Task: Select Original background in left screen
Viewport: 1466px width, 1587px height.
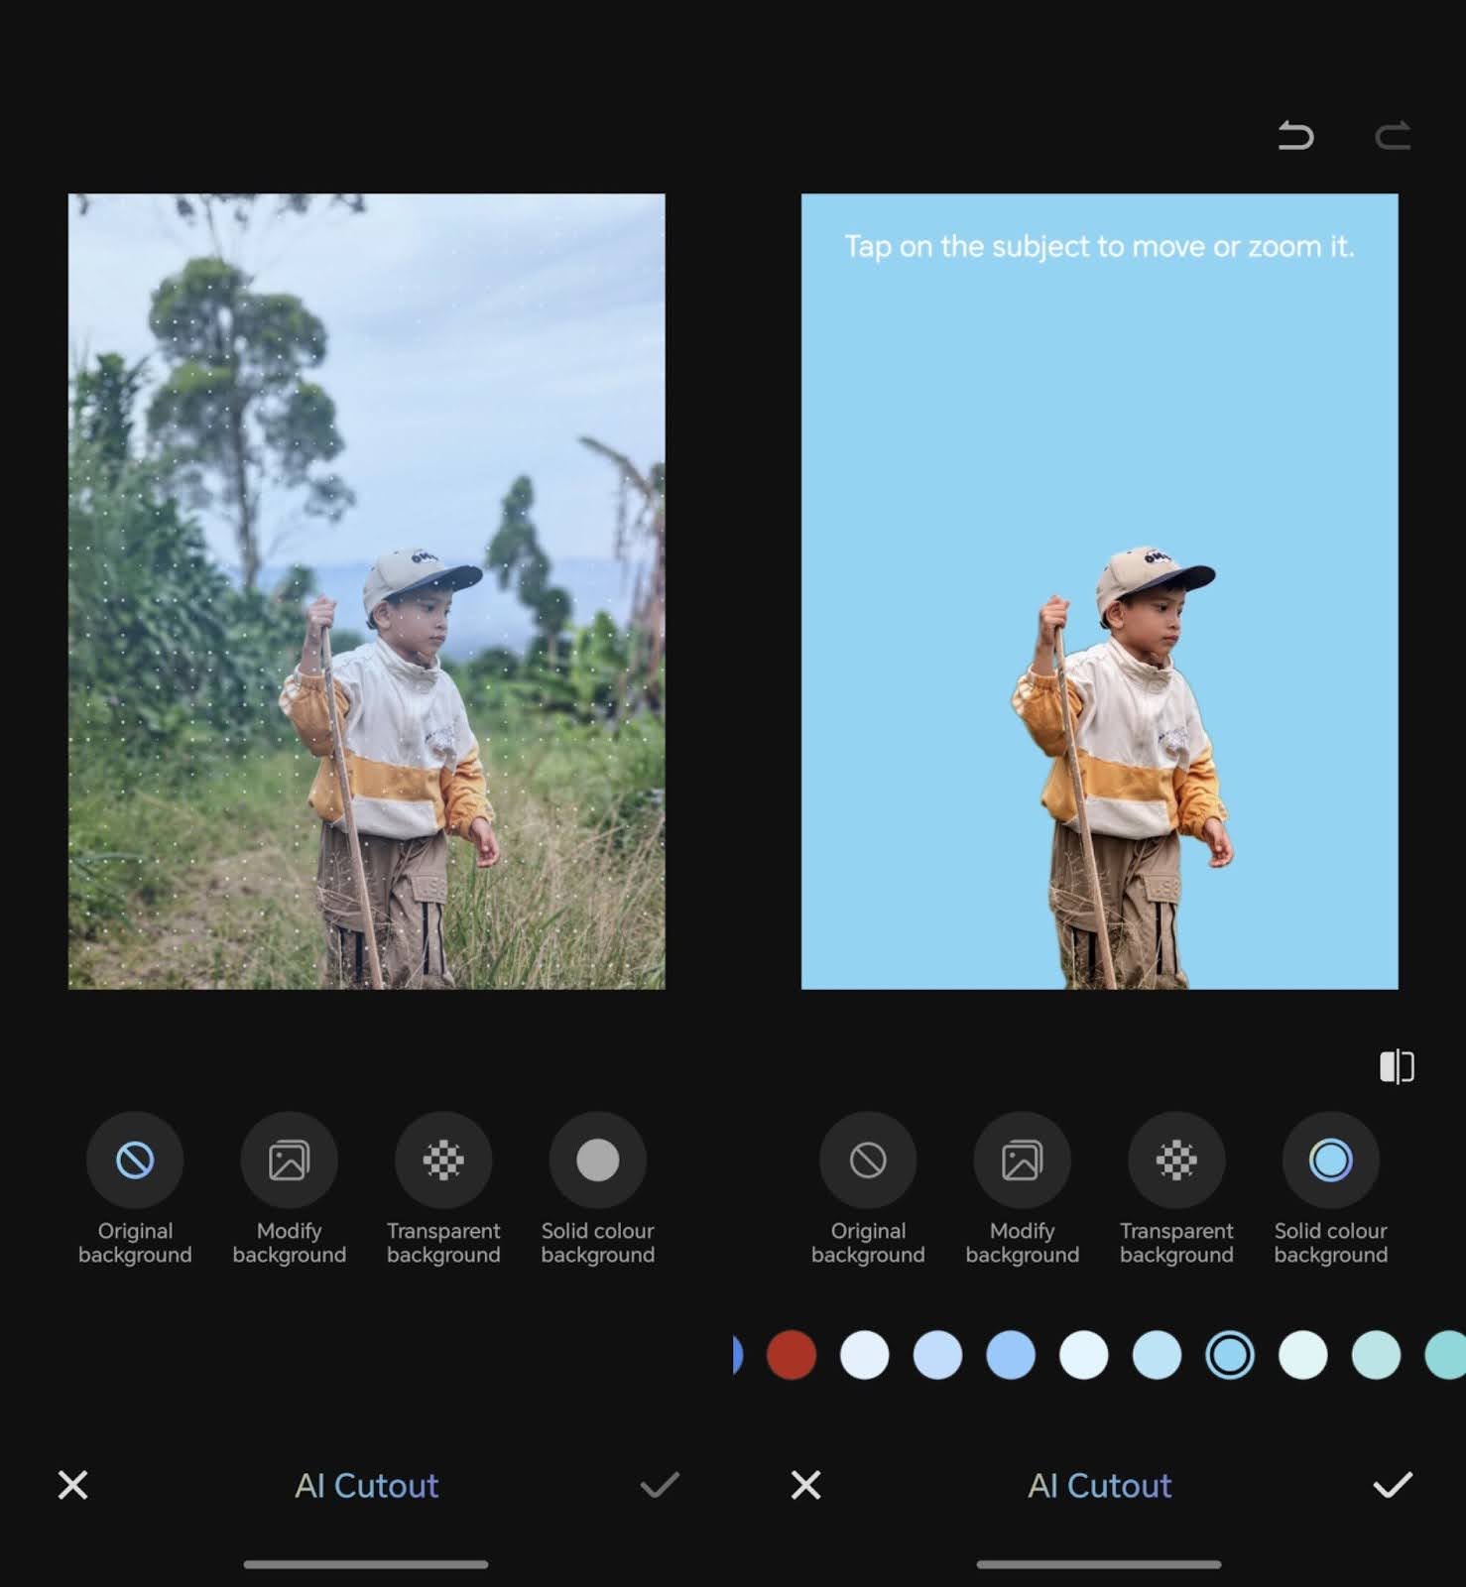Action: click(x=135, y=1188)
